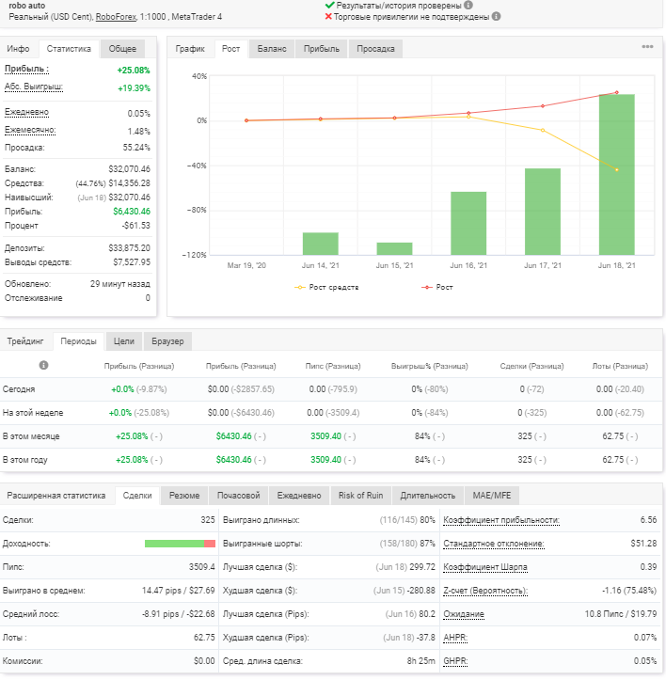This screenshot has width=666, height=680.
Task: Select the Рост chart tab
Action: pos(230,49)
